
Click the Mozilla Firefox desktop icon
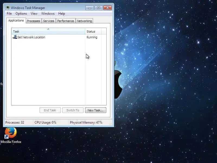click(11, 133)
